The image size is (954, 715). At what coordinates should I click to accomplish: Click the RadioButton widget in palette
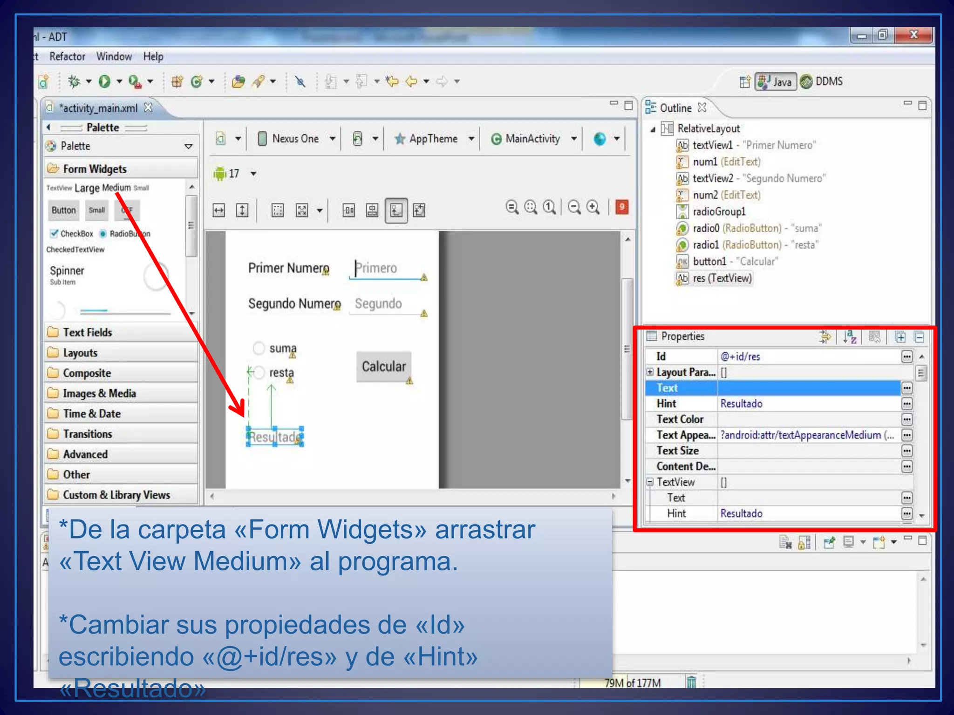[x=125, y=234]
